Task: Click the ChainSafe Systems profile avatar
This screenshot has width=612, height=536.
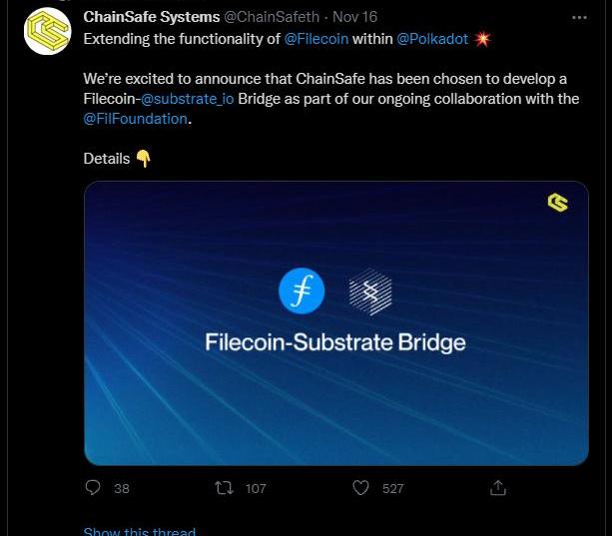Action: pyautogui.click(x=48, y=32)
